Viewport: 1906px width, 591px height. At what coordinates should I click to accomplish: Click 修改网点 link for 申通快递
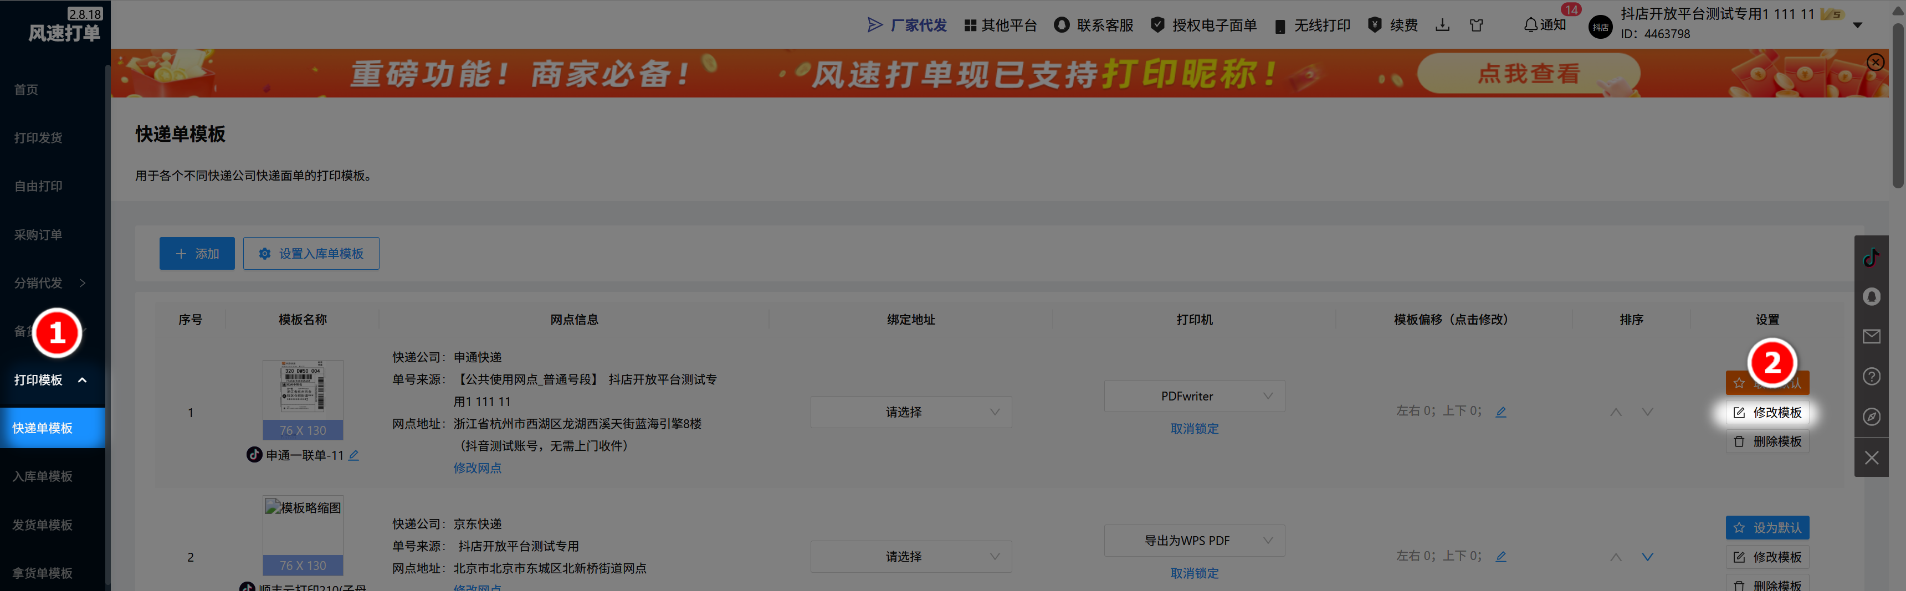[477, 467]
